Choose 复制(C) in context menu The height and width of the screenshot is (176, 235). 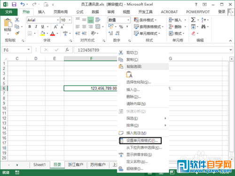click(132, 60)
